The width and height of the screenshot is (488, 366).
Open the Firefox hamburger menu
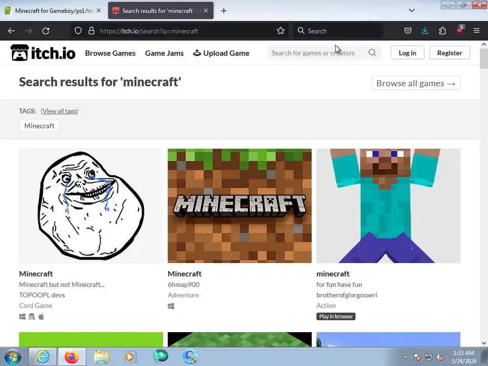point(477,31)
